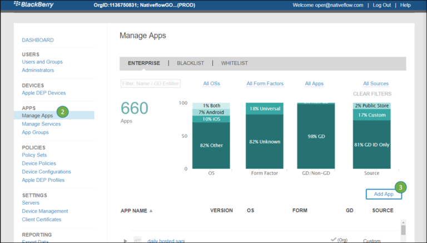Viewport: 427px width, 243px height.
Task: Focus the Name / GD Entitlement filter field
Action: pyautogui.click(x=151, y=83)
